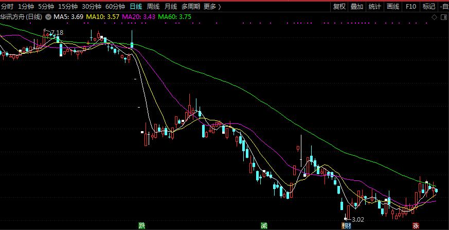This screenshot has width=449, height=230.
Task: Switch to 日线 daily chart
Action: coord(136,7)
